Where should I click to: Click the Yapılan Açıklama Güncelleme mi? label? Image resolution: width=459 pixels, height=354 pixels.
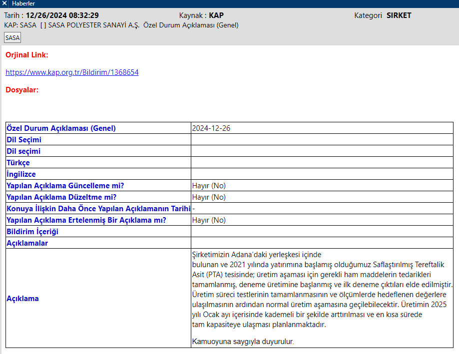coord(65,185)
